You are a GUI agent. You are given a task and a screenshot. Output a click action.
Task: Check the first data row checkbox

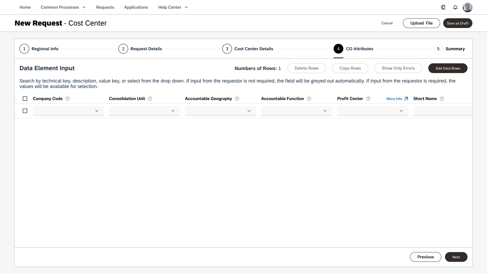point(25,111)
